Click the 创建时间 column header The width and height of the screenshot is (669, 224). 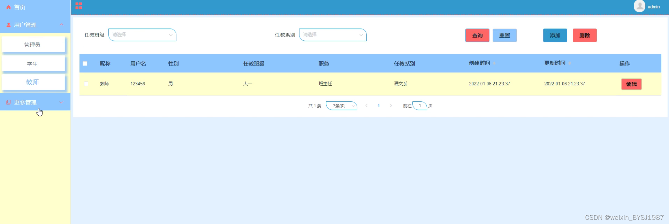[x=479, y=63]
